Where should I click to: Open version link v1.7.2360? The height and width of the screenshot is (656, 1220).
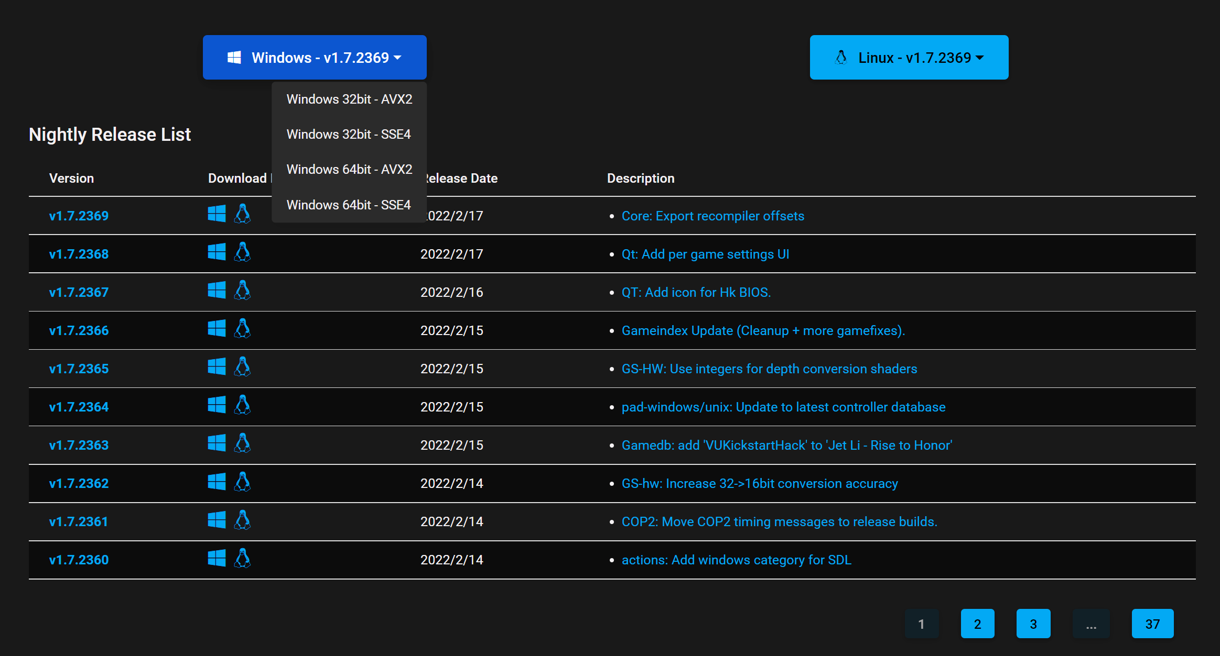pyautogui.click(x=79, y=560)
